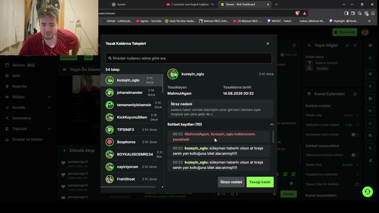Open the Leo AI assistant icon
Screen dimensions: 379x213
(359, 13)
